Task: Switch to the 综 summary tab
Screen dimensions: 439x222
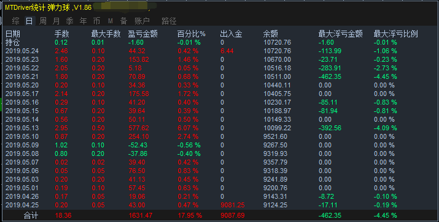Action: 16,21
